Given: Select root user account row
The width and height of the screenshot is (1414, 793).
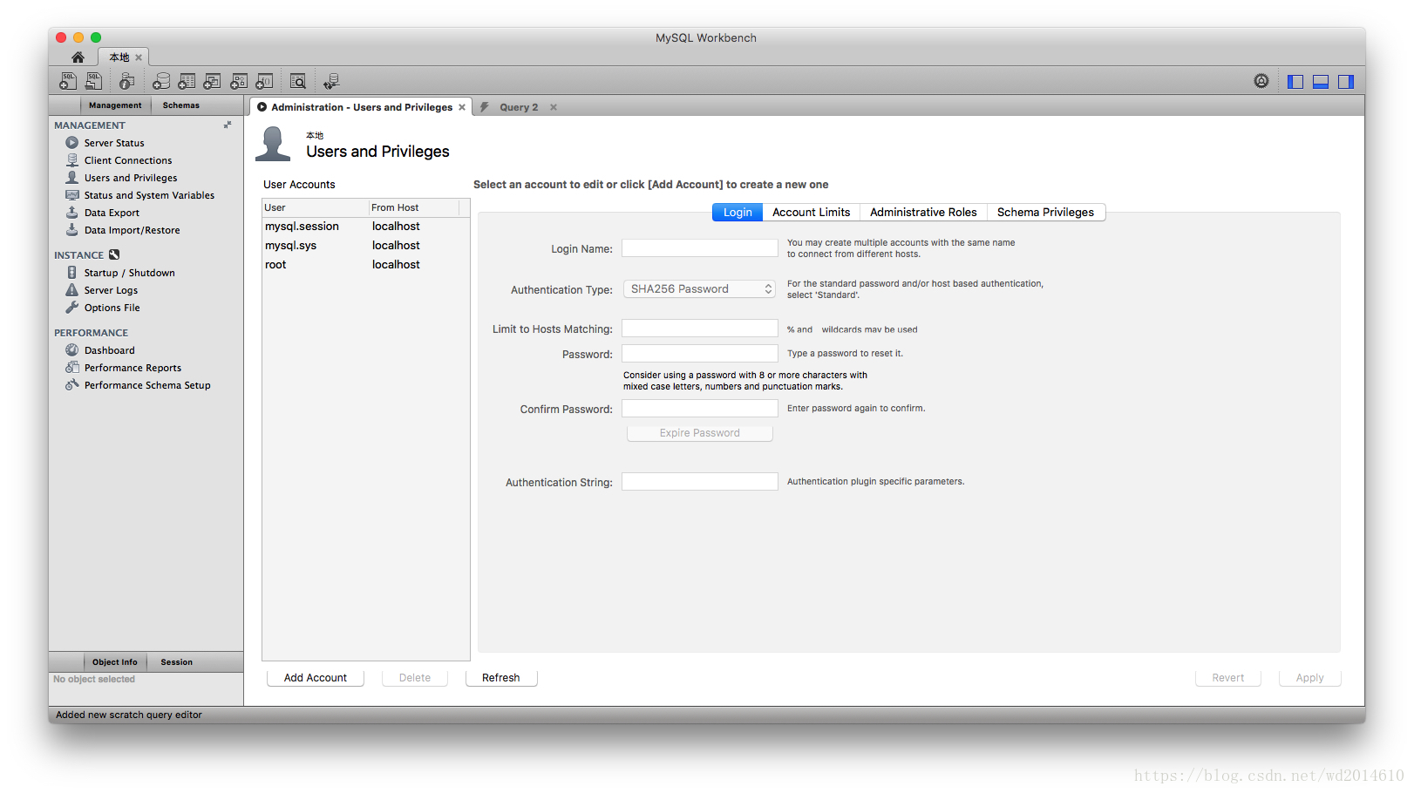Looking at the screenshot, I should [366, 265].
